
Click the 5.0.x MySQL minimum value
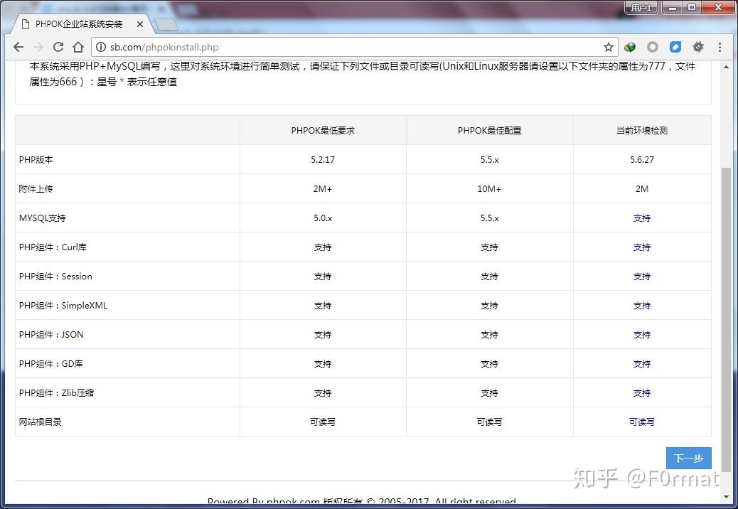coord(323,218)
